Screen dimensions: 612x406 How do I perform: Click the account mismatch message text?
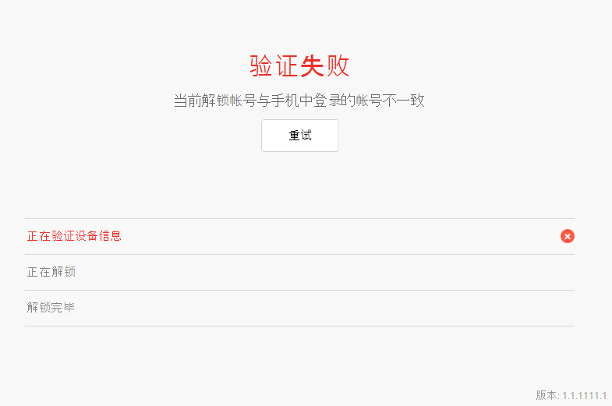(299, 101)
